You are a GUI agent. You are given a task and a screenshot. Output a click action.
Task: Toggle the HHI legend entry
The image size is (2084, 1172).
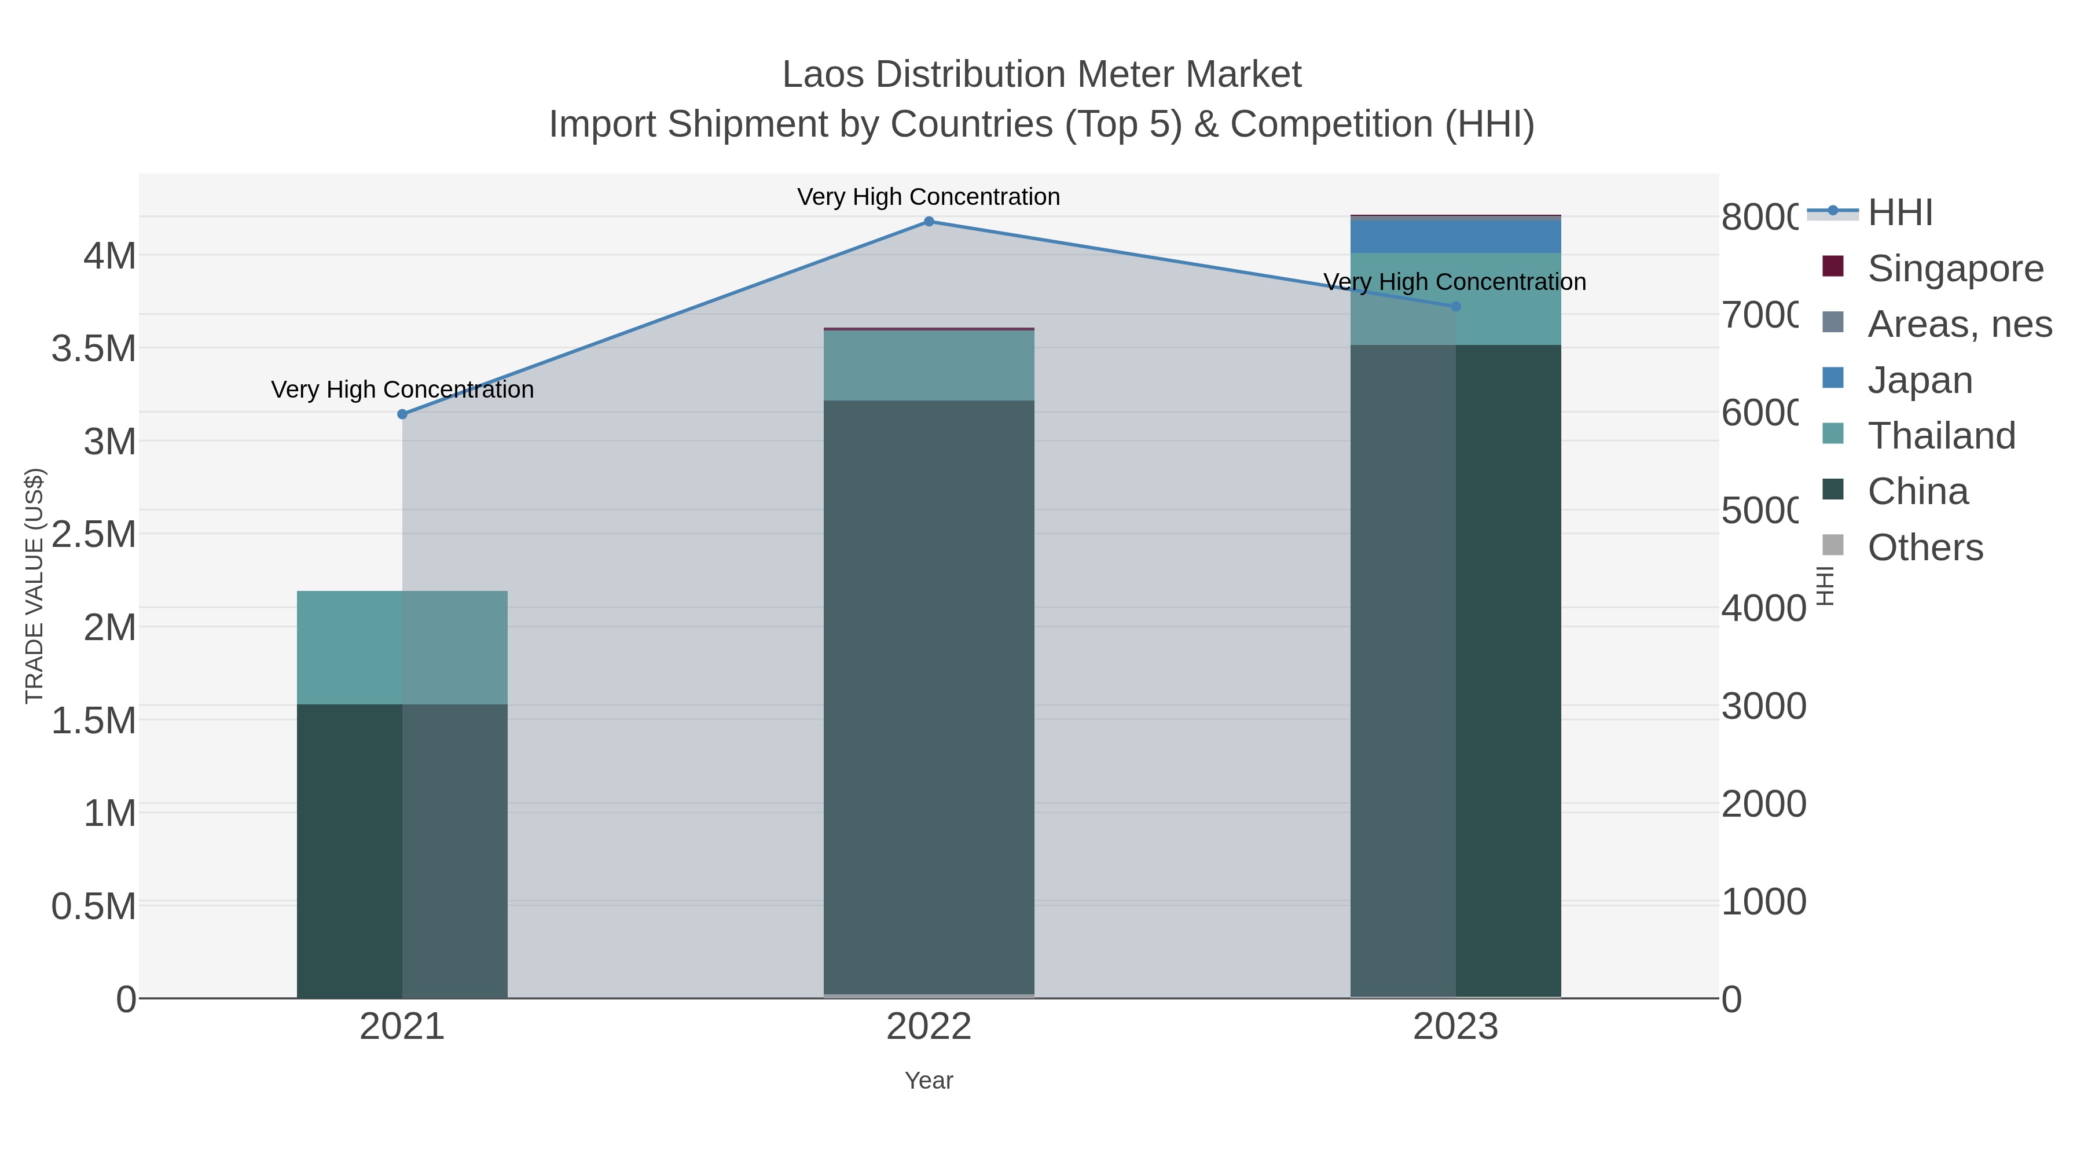(1870, 213)
